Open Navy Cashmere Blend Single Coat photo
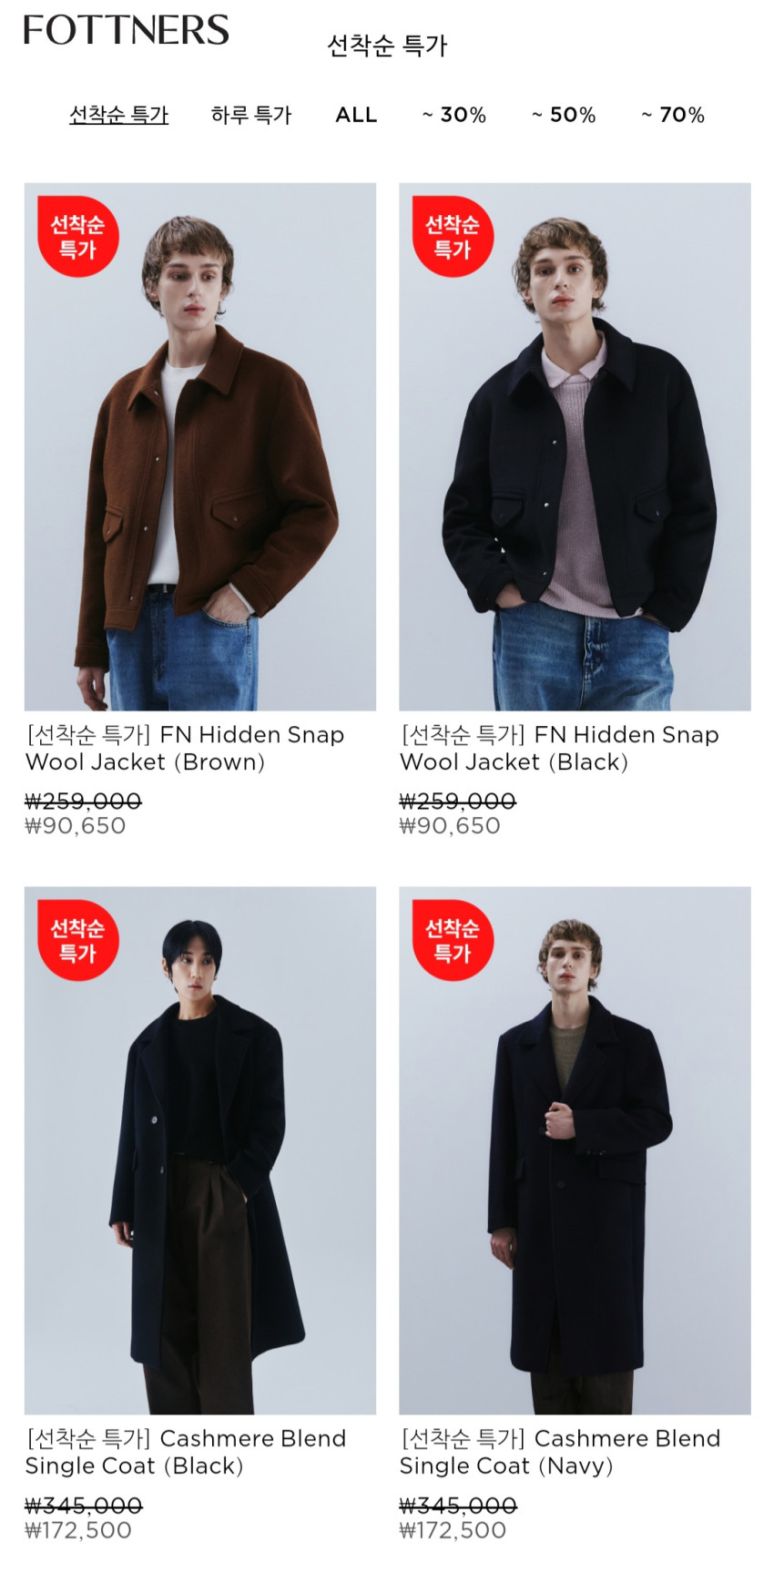This screenshot has width=774, height=1573. point(575,1150)
